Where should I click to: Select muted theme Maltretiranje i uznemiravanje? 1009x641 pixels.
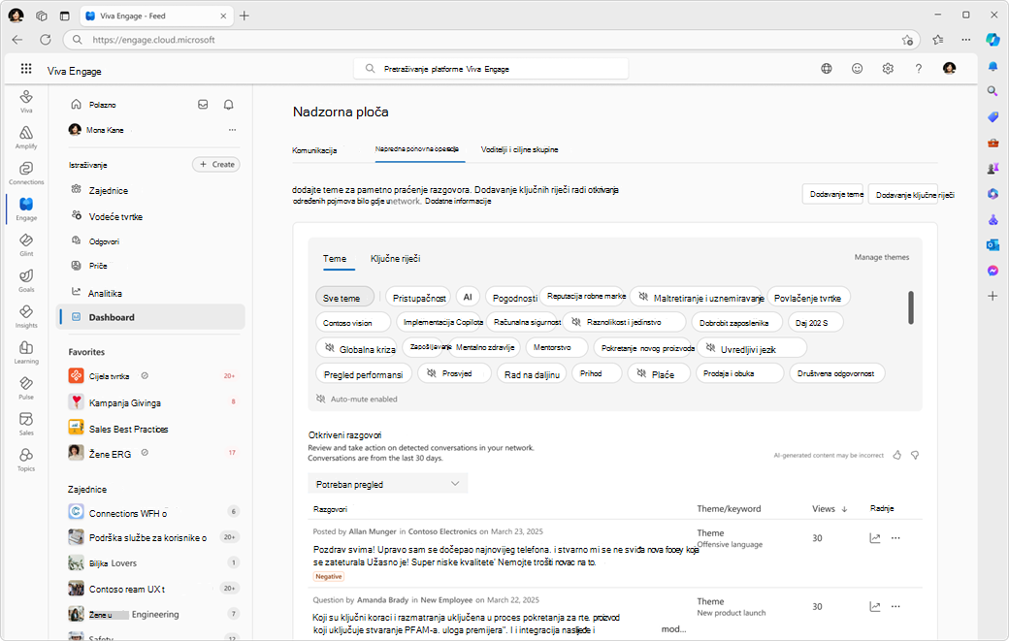(x=697, y=297)
